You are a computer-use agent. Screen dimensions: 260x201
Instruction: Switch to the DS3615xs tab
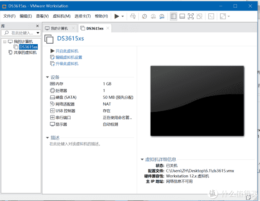95,29
